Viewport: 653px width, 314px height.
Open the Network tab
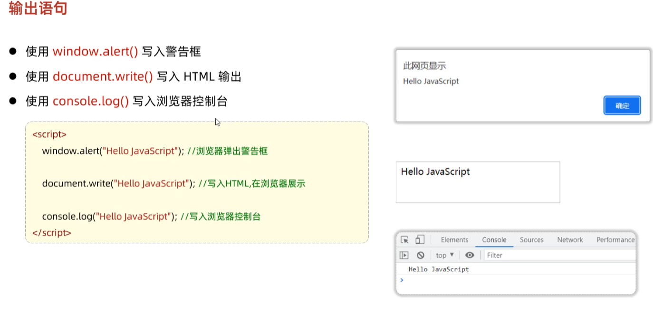(x=570, y=240)
